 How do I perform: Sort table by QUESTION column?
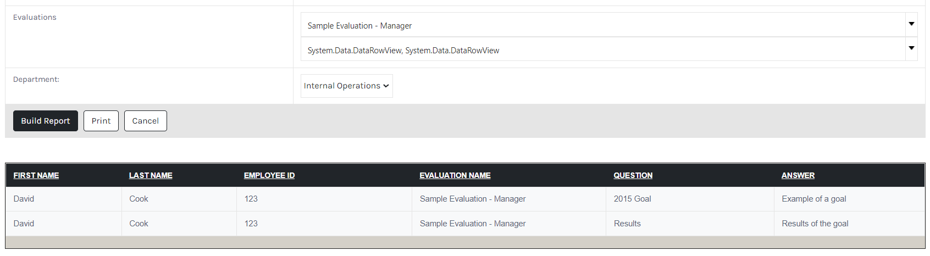click(x=633, y=175)
